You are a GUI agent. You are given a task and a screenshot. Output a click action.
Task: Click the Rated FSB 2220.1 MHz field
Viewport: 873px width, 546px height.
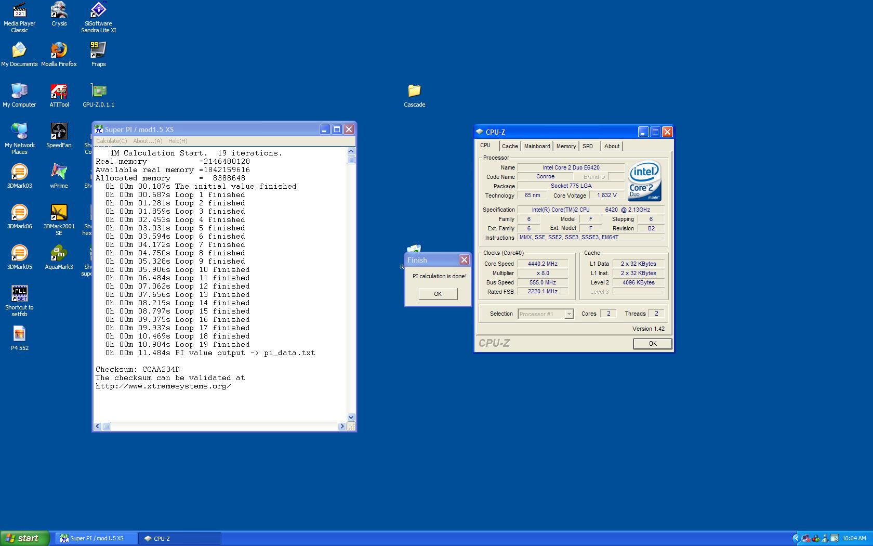click(x=543, y=292)
